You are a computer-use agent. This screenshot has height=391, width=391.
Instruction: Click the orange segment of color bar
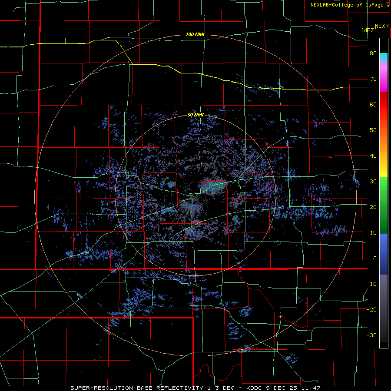pyautogui.click(x=384, y=139)
